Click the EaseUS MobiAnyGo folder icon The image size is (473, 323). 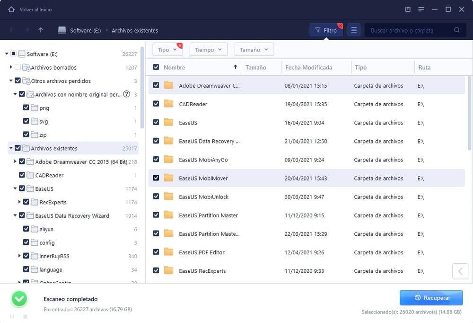click(169, 160)
